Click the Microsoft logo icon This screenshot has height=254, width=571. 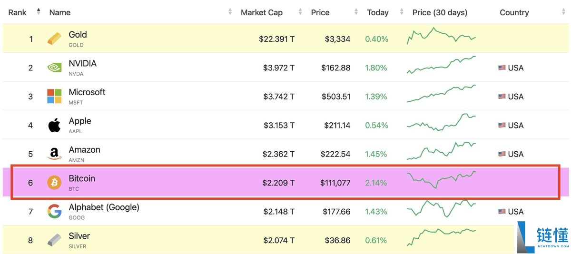click(x=54, y=96)
